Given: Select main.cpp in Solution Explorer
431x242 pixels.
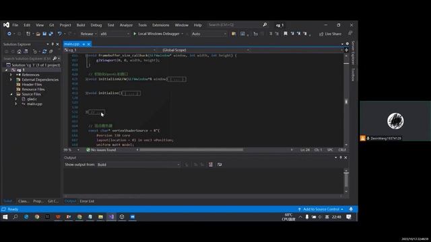Looking at the screenshot, I should pyautogui.click(x=34, y=104).
